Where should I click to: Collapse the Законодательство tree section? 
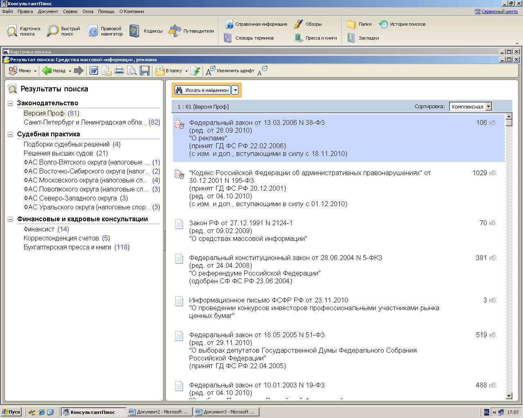point(11,103)
